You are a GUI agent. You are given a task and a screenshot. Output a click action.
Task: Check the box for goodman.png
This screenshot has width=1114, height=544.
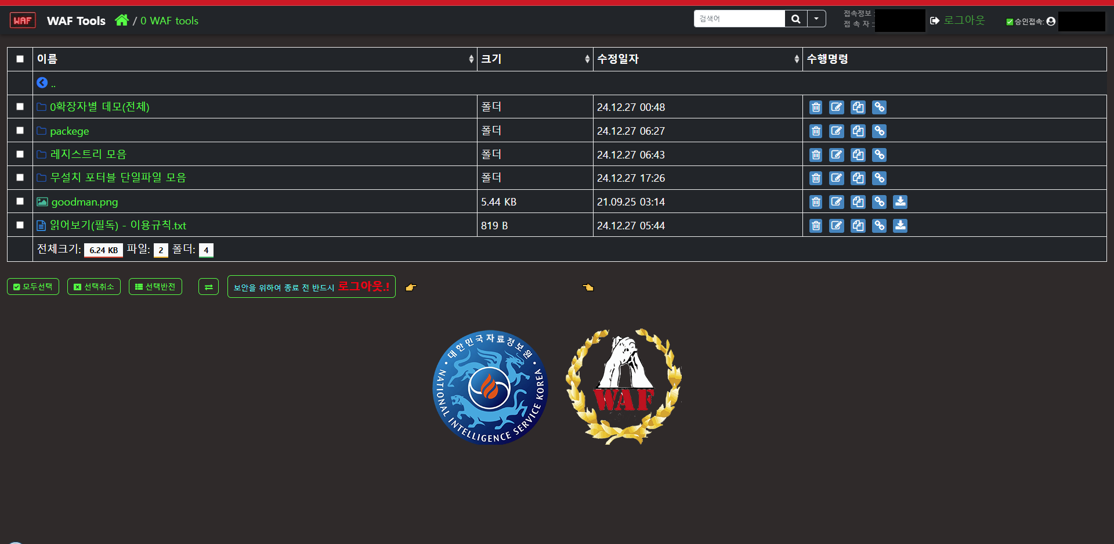point(20,201)
